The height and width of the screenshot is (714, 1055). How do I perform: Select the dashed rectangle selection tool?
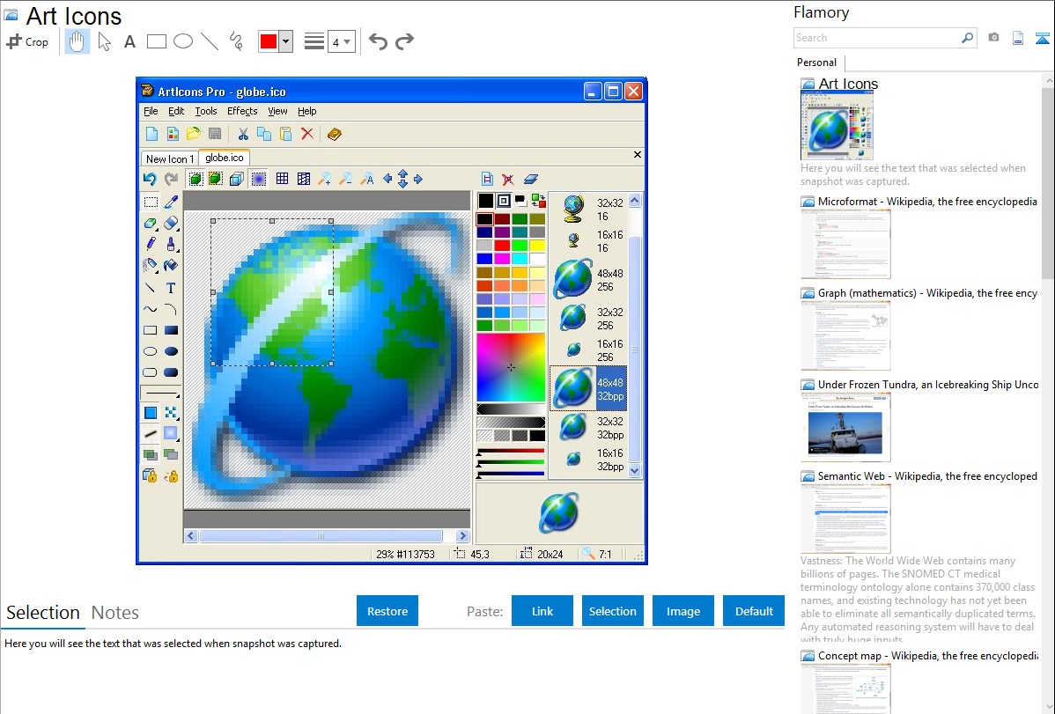pyautogui.click(x=150, y=202)
